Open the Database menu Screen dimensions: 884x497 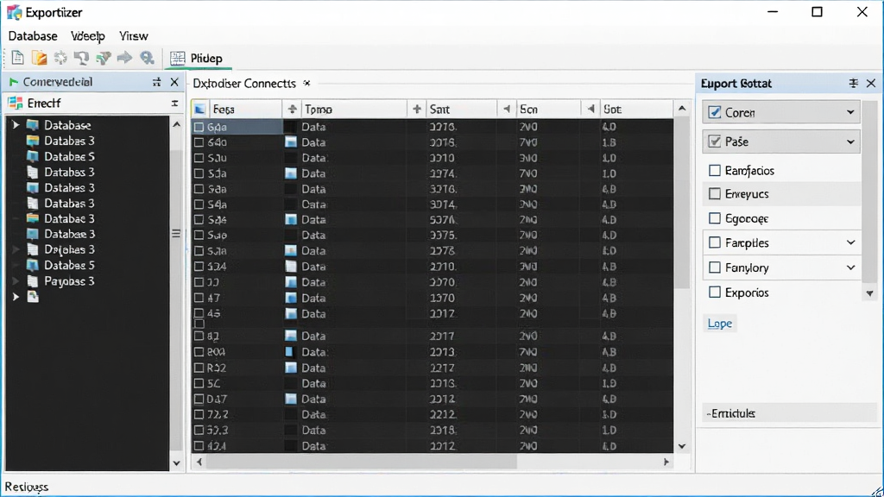click(x=33, y=36)
